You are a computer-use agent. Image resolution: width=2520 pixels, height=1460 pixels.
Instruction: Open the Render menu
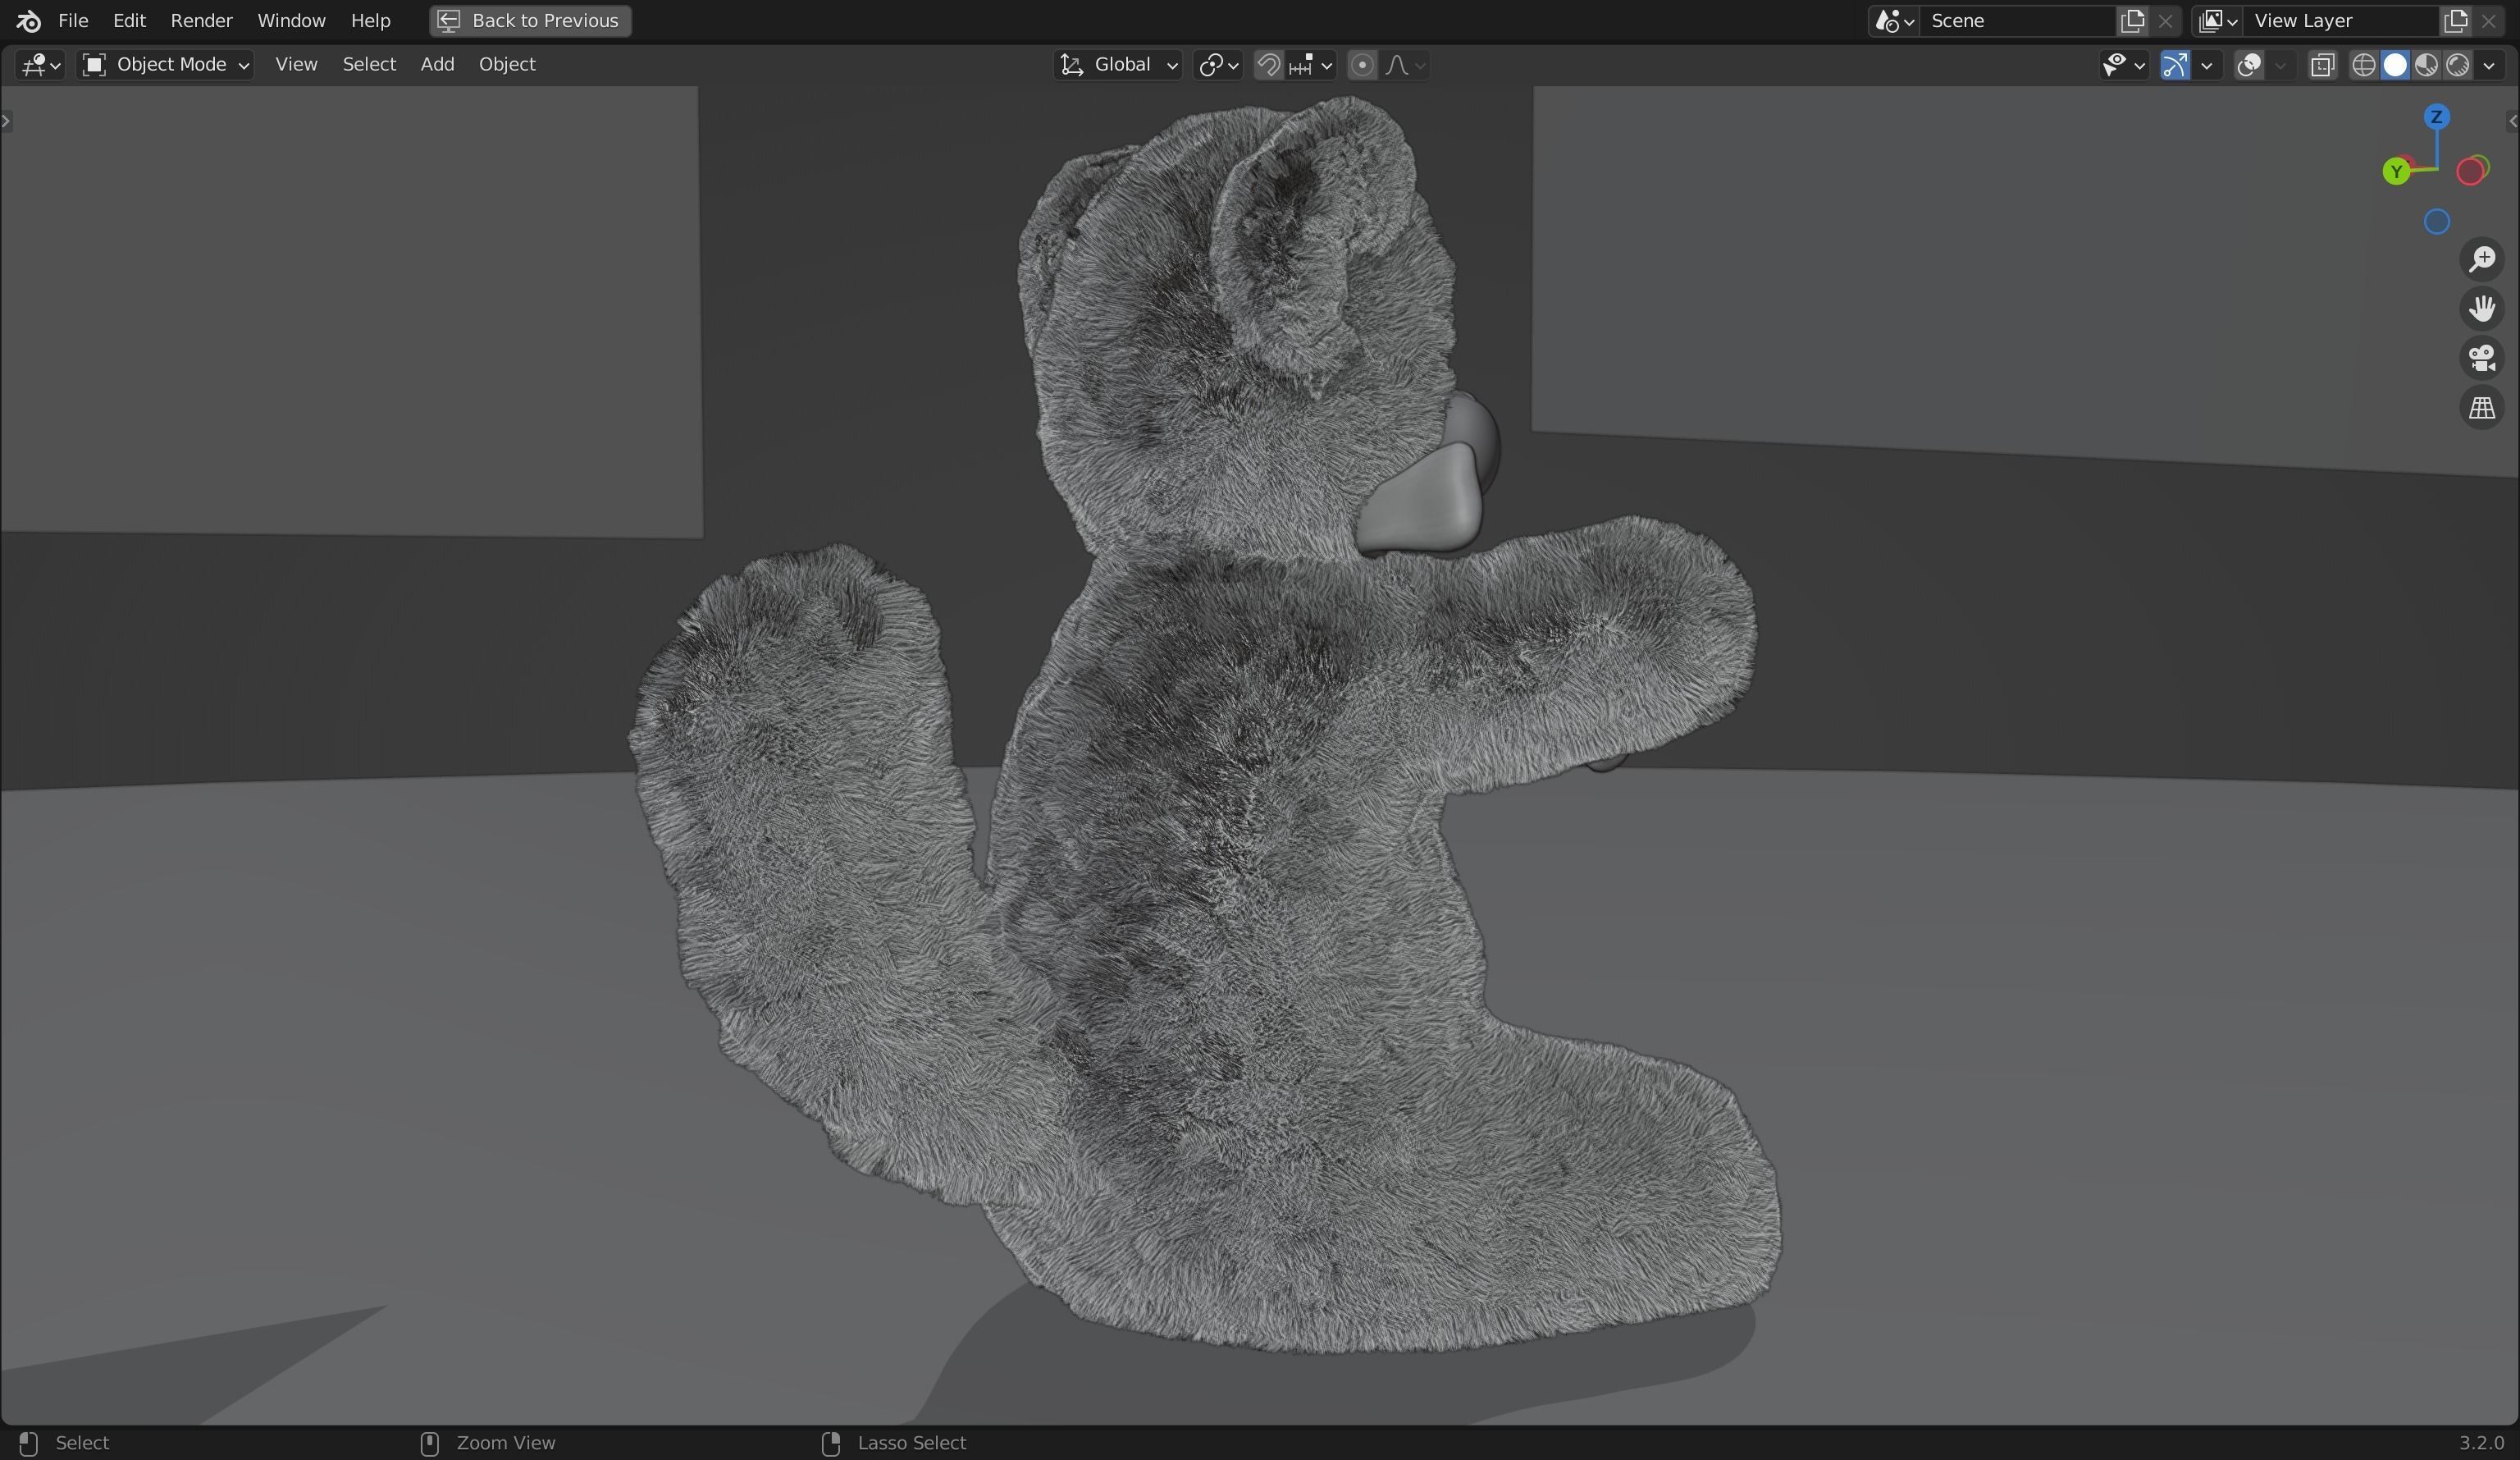click(x=201, y=20)
